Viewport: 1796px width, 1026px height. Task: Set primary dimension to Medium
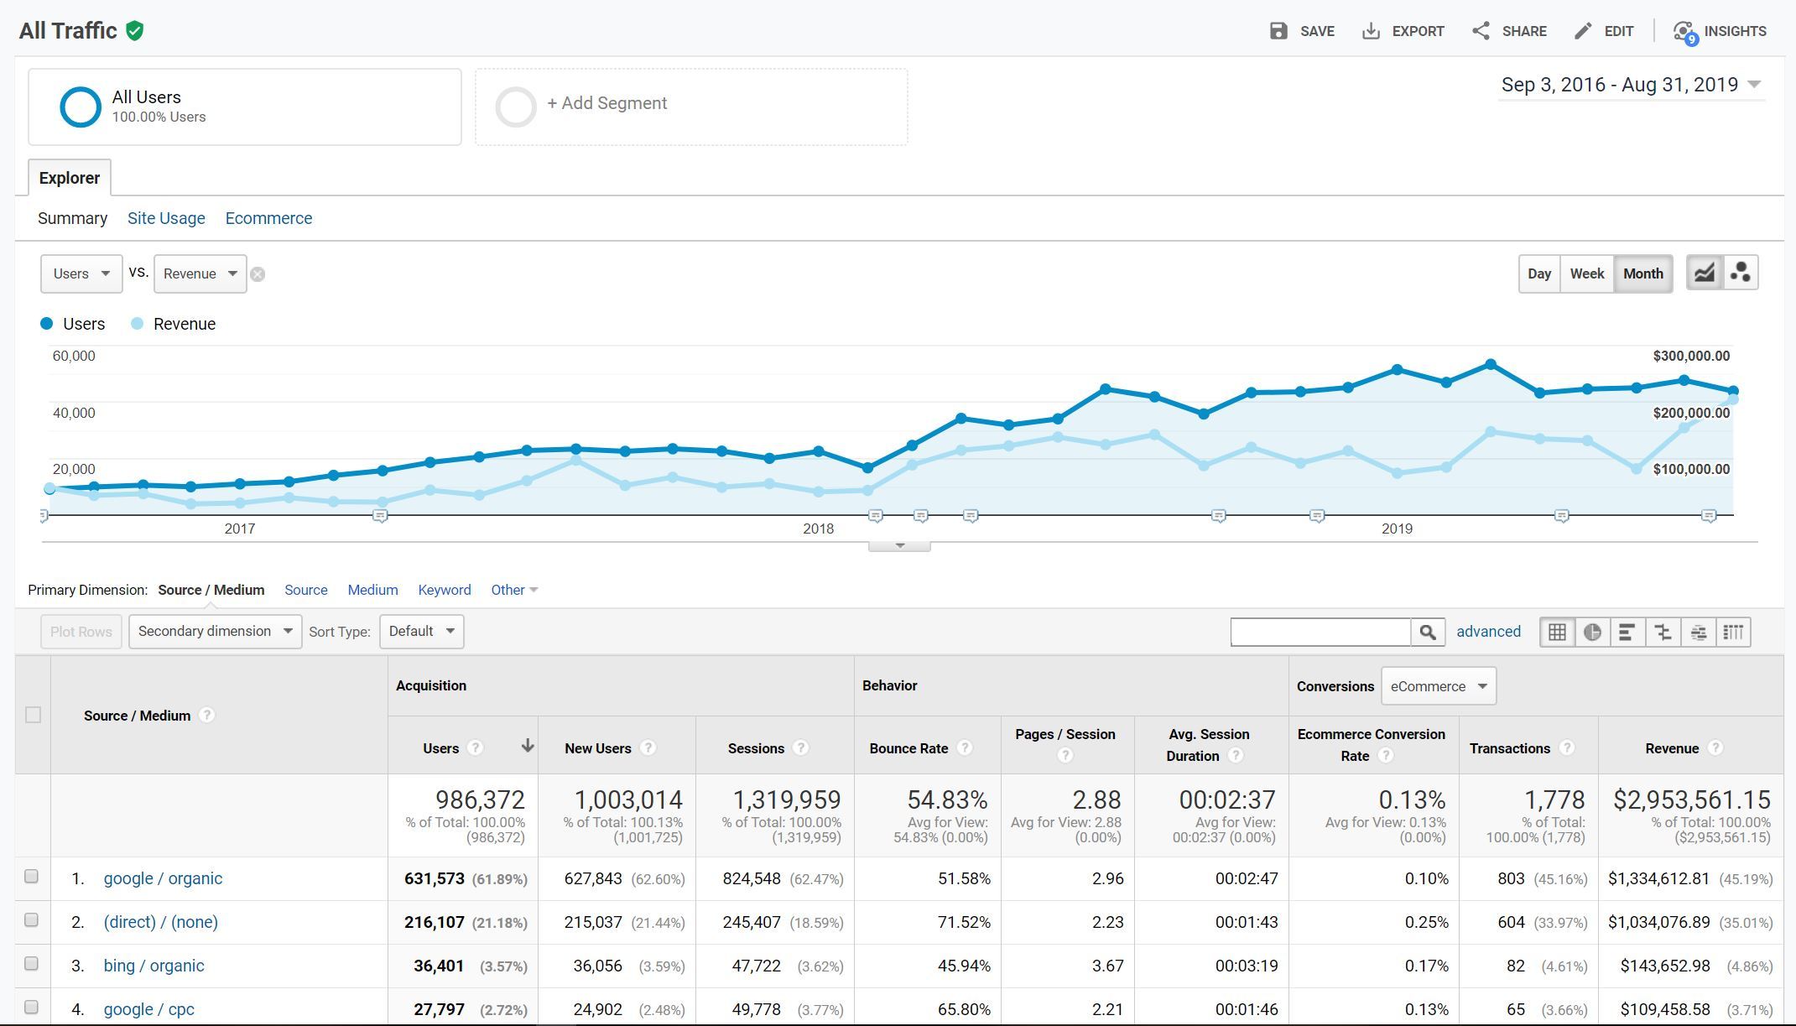[x=372, y=590]
